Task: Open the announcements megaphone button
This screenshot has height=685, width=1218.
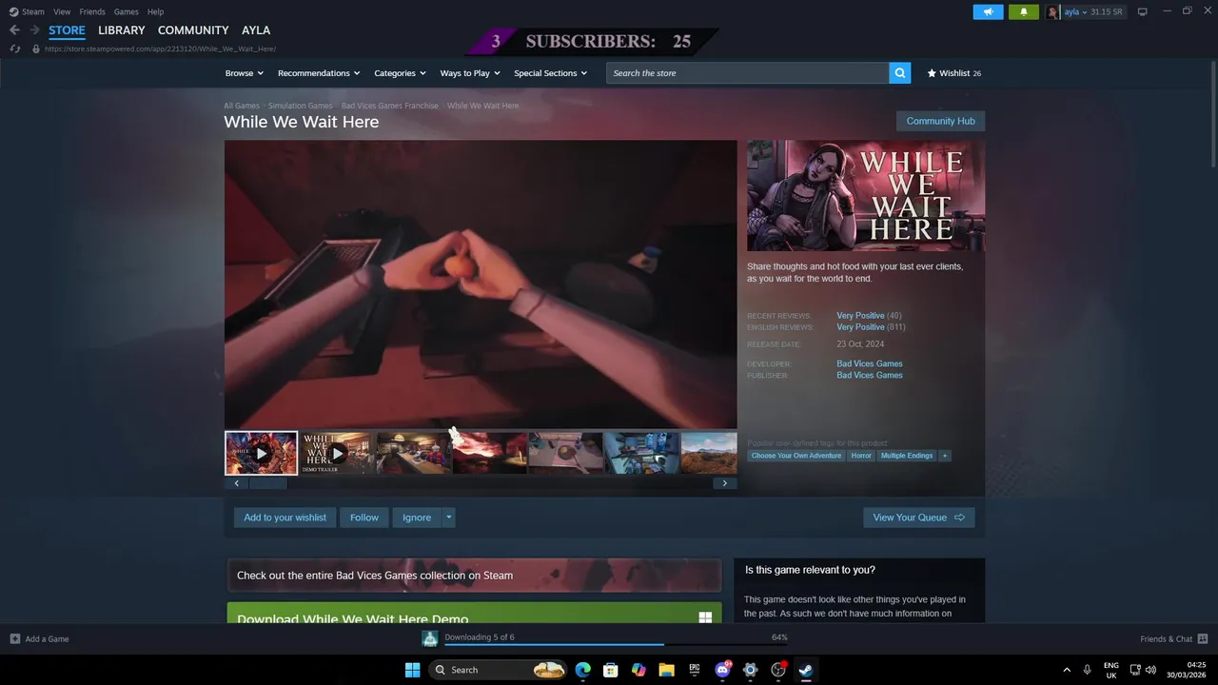Action: (x=988, y=12)
